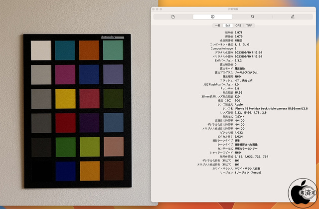Pick the yellow patch on color chart
The width and height of the screenshot is (319, 209).
click(65, 98)
